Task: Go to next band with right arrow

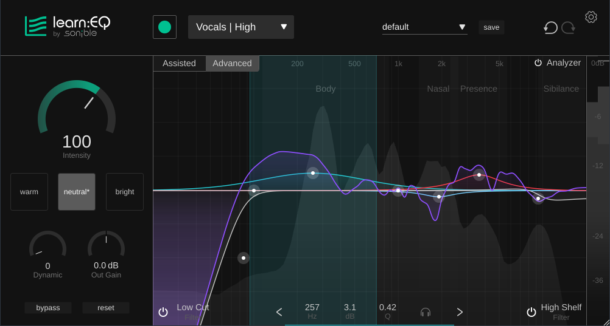Action: tap(460, 312)
